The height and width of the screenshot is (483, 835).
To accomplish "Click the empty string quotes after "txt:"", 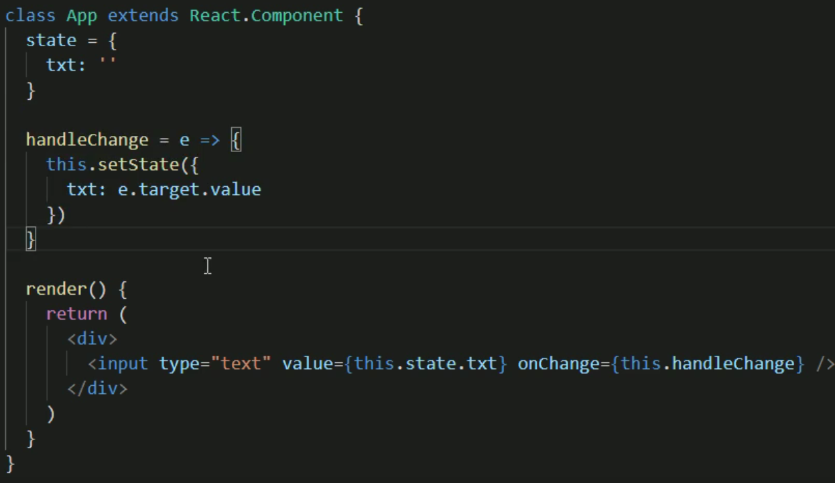I will pyautogui.click(x=107, y=62).
